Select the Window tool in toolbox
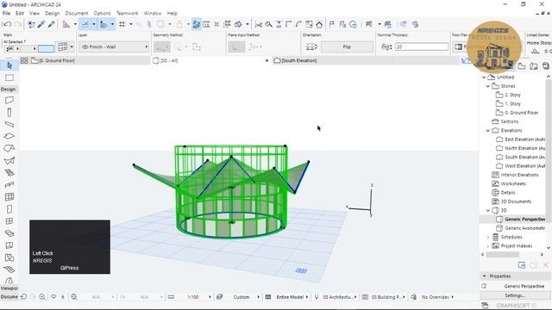 pos(9,221)
